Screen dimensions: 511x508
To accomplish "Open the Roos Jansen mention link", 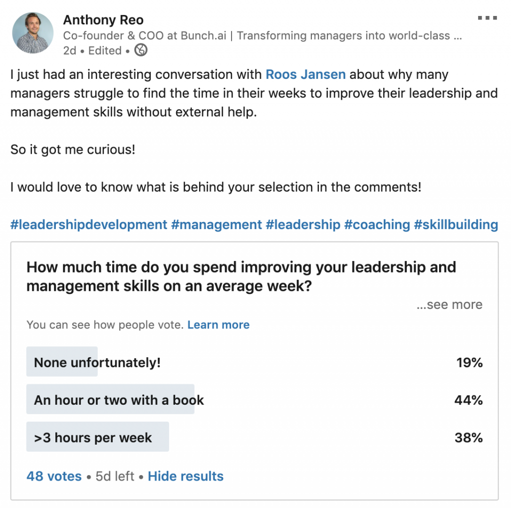I will pyautogui.click(x=305, y=74).
